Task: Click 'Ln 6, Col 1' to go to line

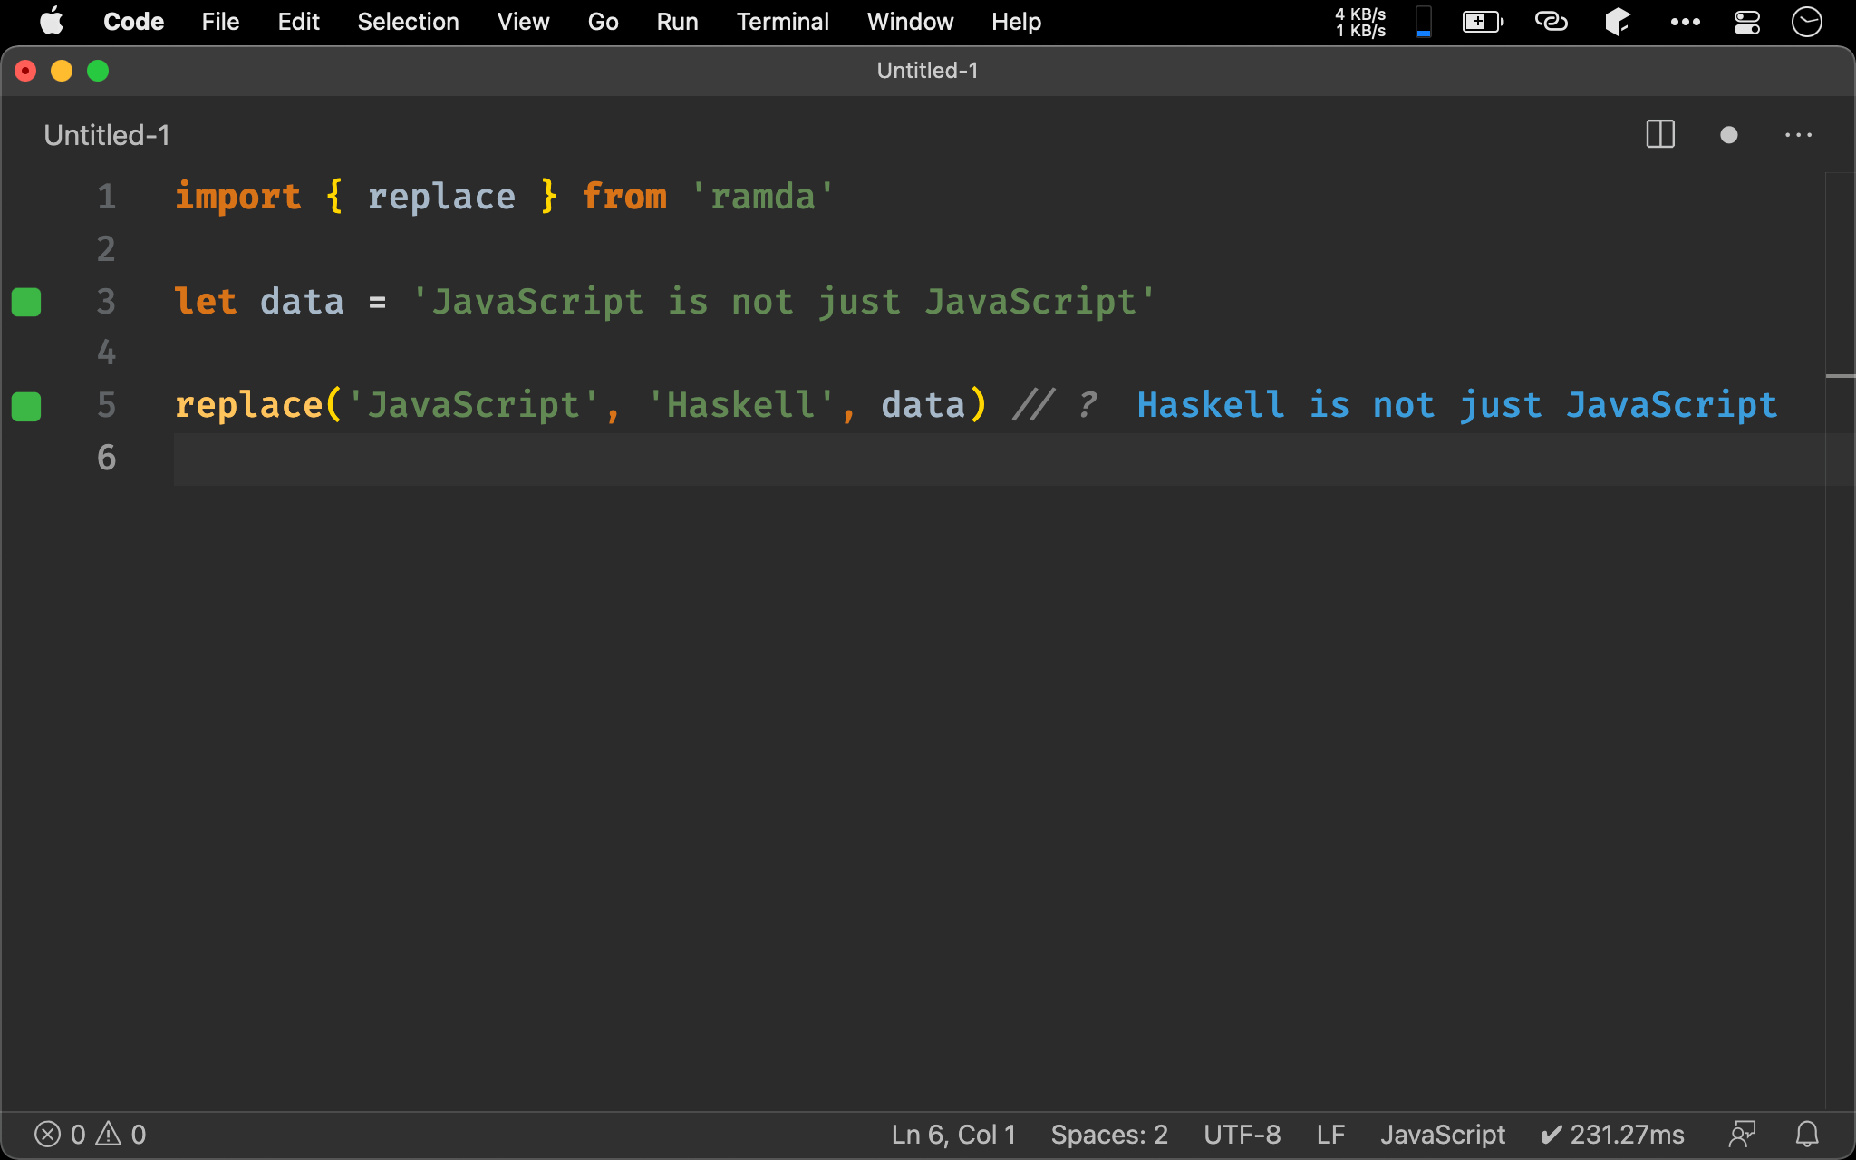Action: pos(953,1135)
